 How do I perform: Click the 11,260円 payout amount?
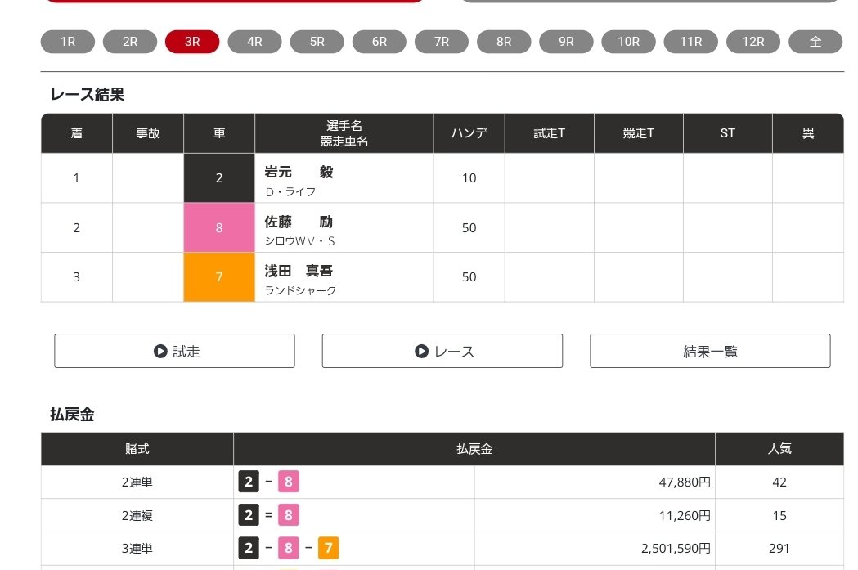685,515
